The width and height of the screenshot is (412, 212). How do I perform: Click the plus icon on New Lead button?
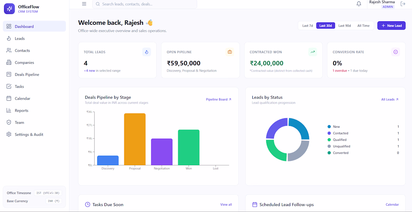pyautogui.click(x=384, y=25)
